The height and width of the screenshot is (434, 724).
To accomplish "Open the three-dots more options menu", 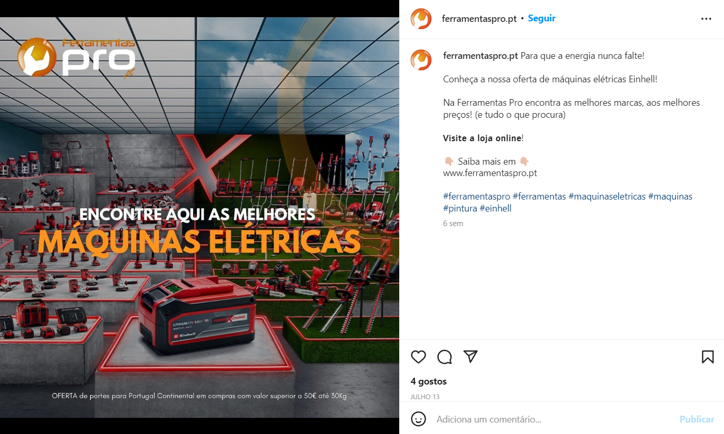I will click(706, 19).
